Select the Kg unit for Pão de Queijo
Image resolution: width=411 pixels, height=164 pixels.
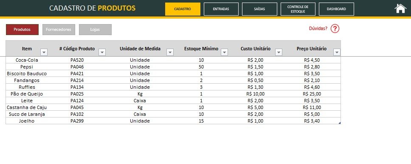pos(140,94)
